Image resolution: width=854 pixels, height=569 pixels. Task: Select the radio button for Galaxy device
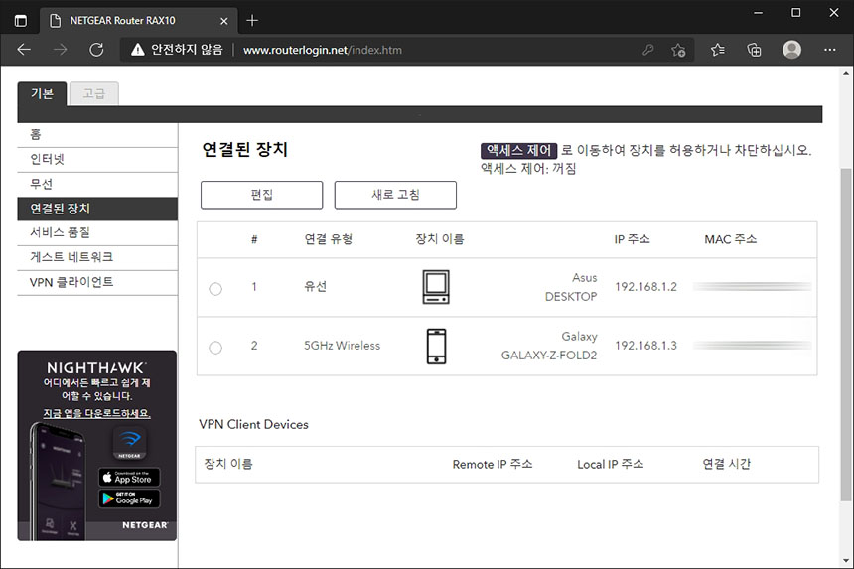[x=215, y=348]
